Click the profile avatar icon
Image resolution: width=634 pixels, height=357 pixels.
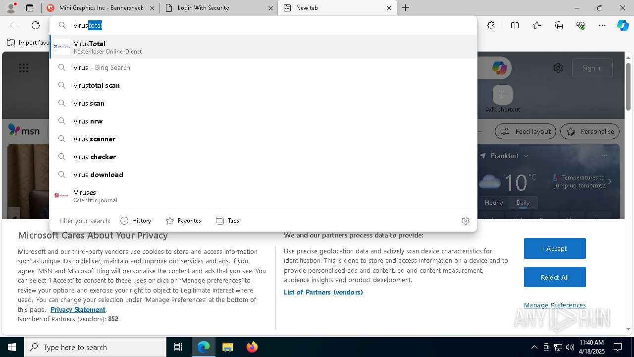point(11,8)
